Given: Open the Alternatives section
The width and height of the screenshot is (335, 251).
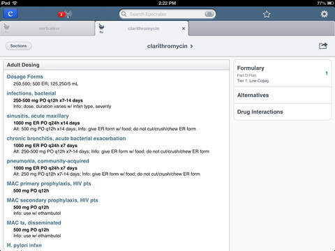Looking at the screenshot, I should [282, 96].
